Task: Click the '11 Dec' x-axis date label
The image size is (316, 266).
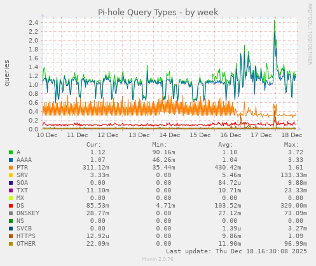Action: pyautogui.click(x=78, y=135)
